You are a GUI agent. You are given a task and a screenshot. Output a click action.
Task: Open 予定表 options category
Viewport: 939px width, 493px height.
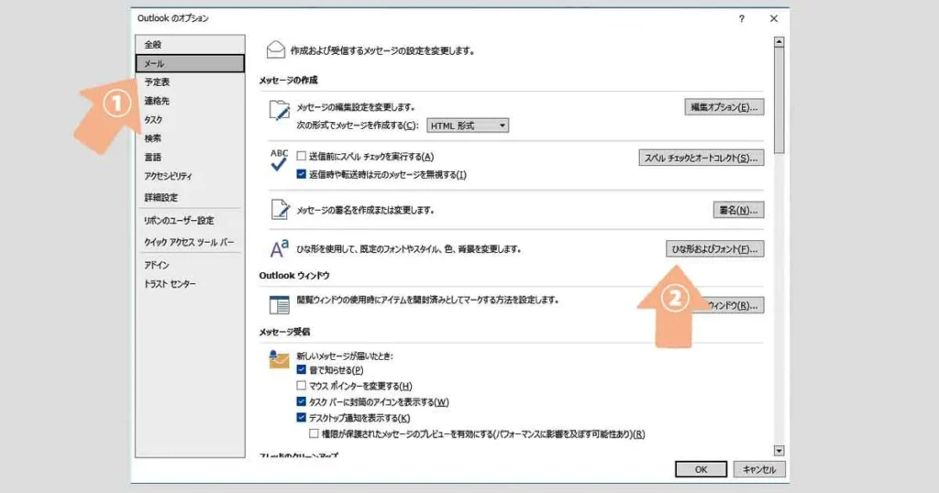pyautogui.click(x=190, y=82)
